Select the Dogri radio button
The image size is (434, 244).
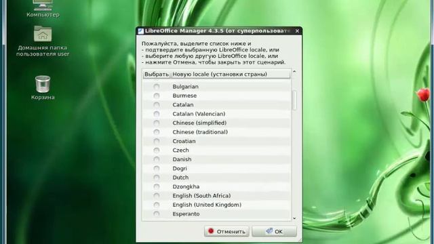tap(157, 168)
